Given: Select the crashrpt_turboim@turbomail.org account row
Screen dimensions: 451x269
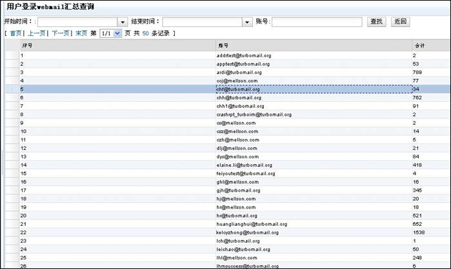Looking at the screenshot, I should point(254,115).
